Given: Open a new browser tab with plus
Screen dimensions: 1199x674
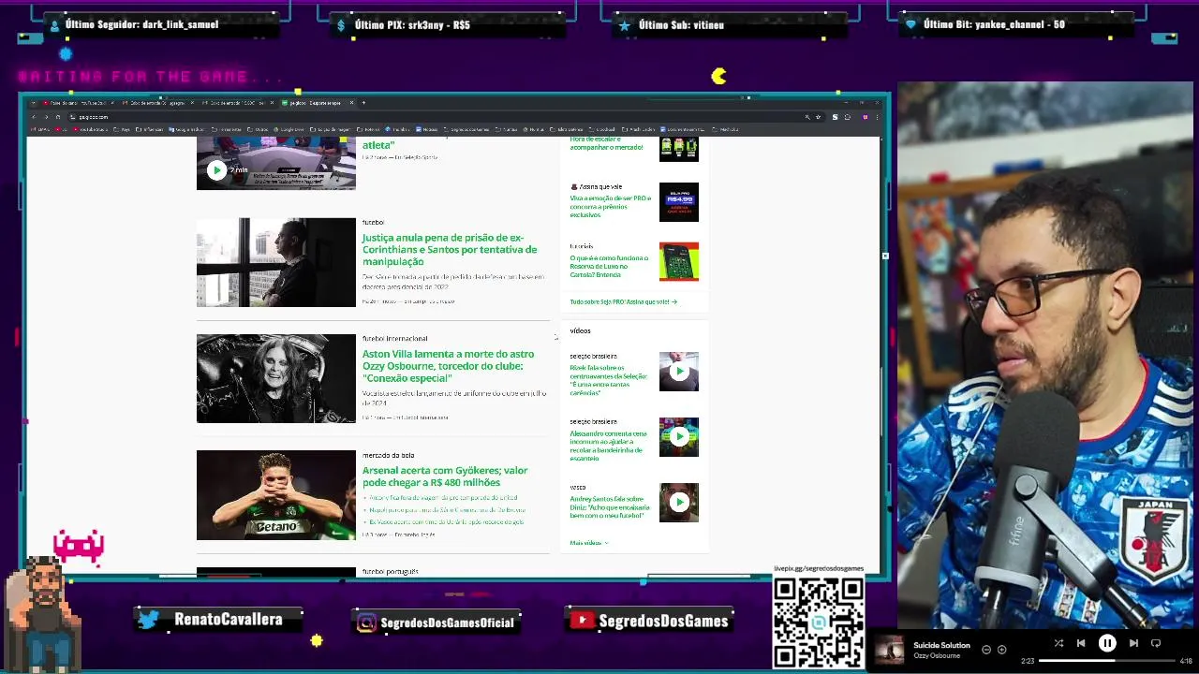Looking at the screenshot, I should click(x=363, y=103).
